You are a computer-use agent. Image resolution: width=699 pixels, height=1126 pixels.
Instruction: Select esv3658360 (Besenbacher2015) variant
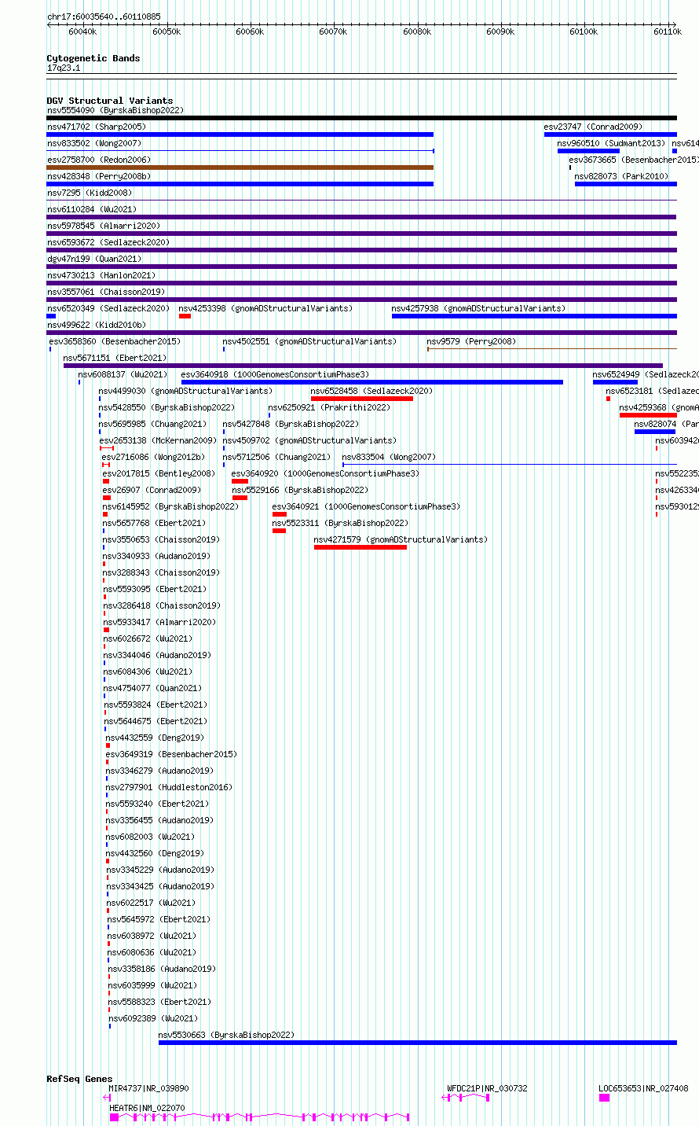coord(115,341)
